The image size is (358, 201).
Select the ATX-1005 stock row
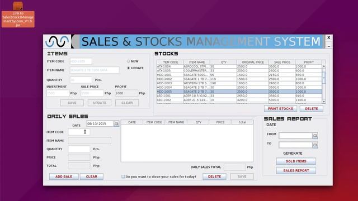[x=239, y=71]
